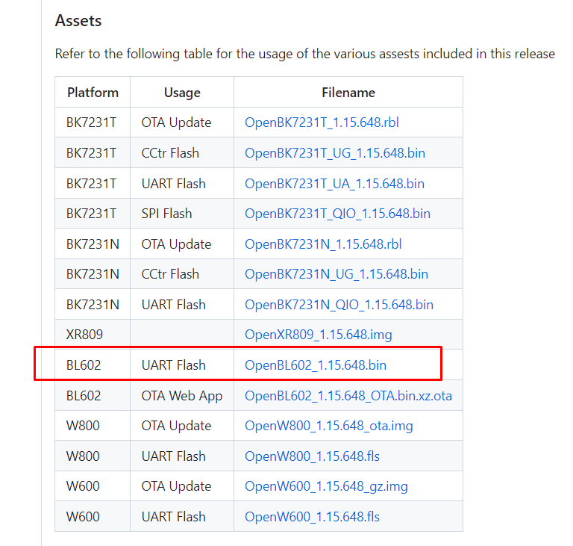Download highlighted OpenBL602_1.15.648.bin file
Screen dimensions: 573x546
316,365
